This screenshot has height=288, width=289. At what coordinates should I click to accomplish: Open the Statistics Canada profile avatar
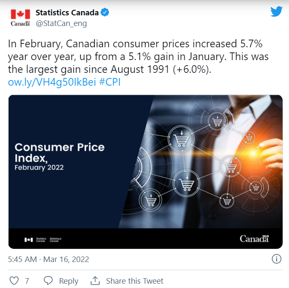[x=20, y=17]
